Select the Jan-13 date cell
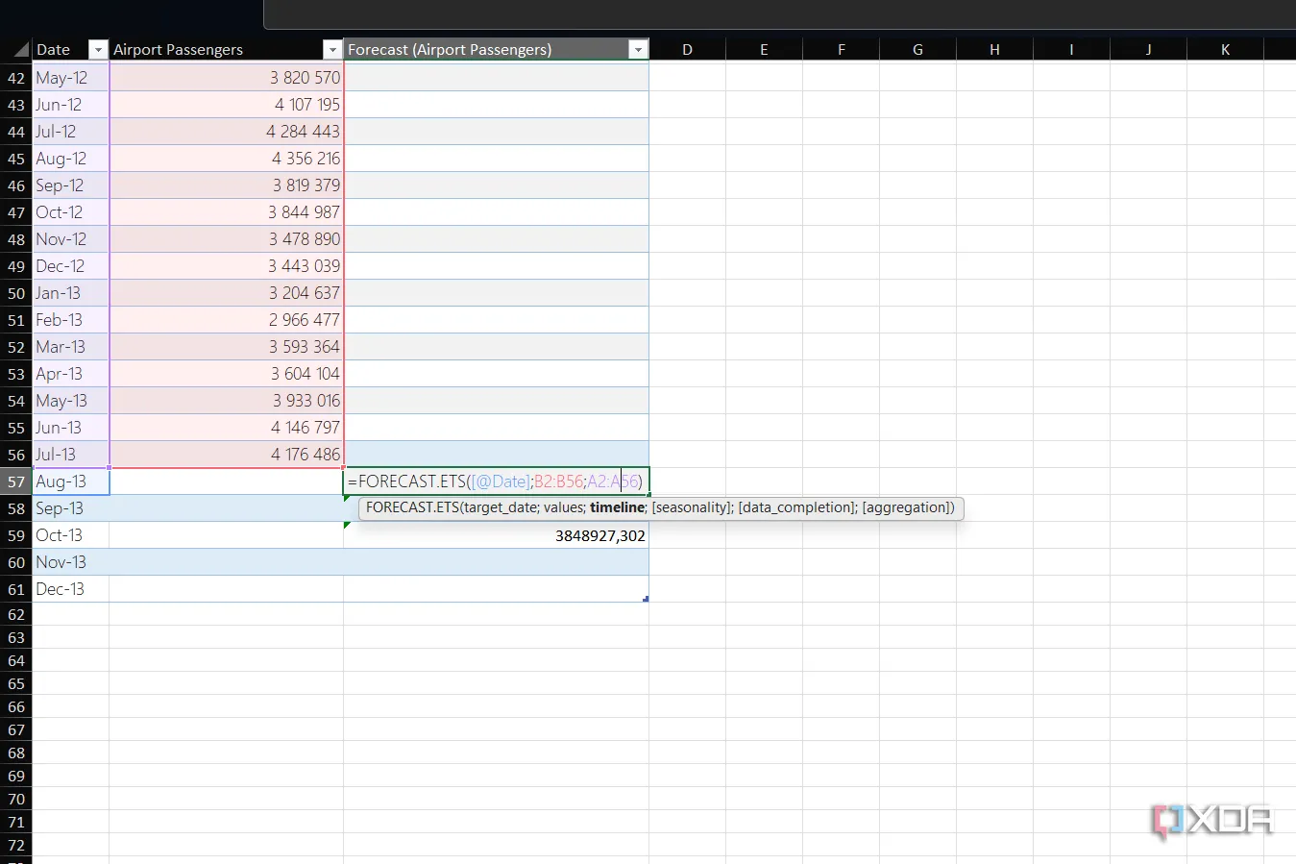The width and height of the screenshot is (1296, 864). pos(71,293)
